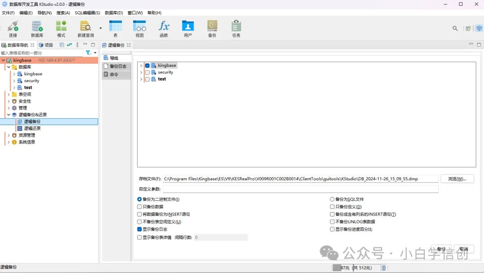Enable 备份成含有列名的INSERT语句 checkbox
Viewport: 484px width, 273px height.
coord(332,214)
